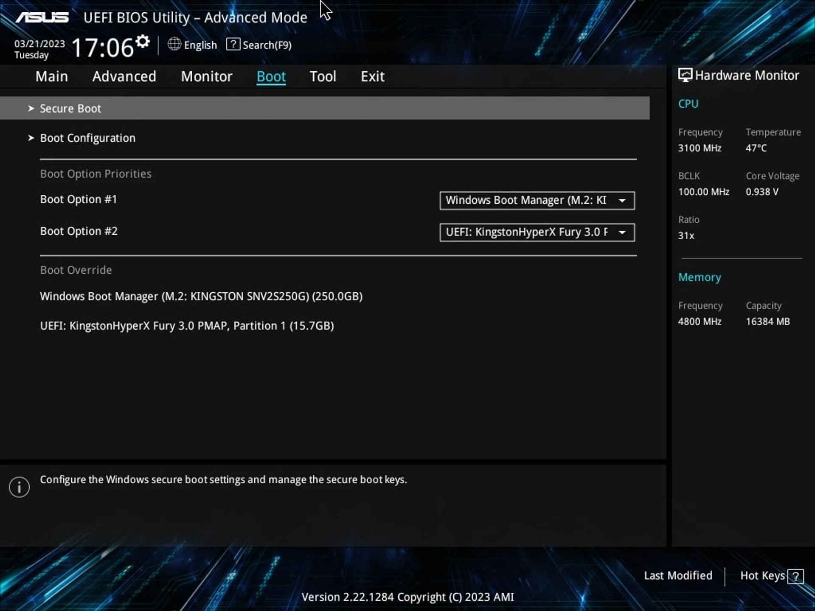Click the Hardware Monitor title
The image size is (815, 611).
[747, 76]
